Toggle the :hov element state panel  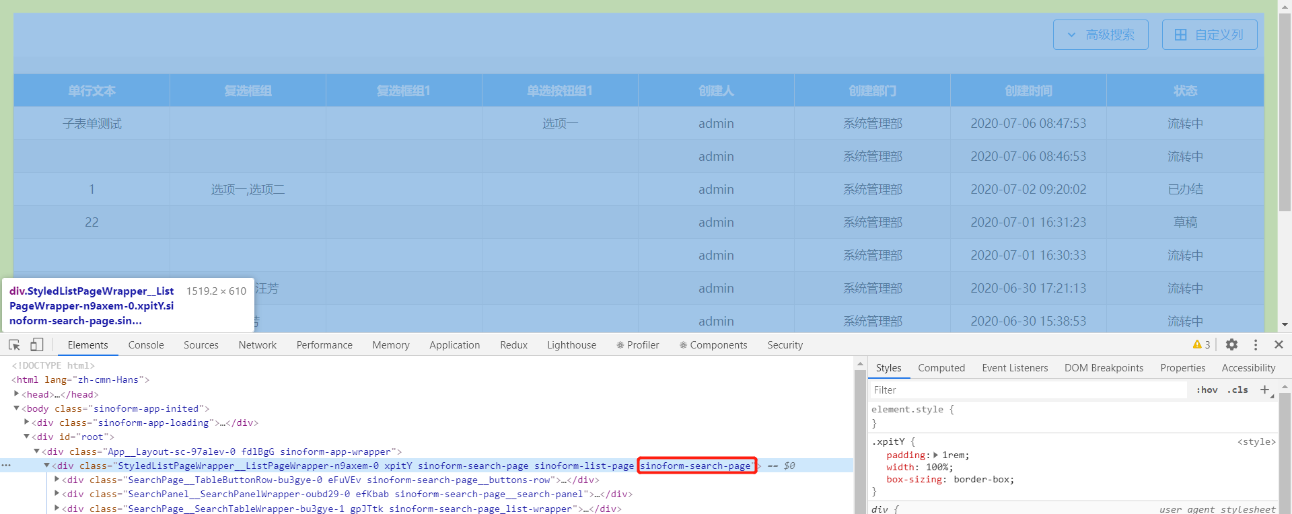click(1207, 390)
